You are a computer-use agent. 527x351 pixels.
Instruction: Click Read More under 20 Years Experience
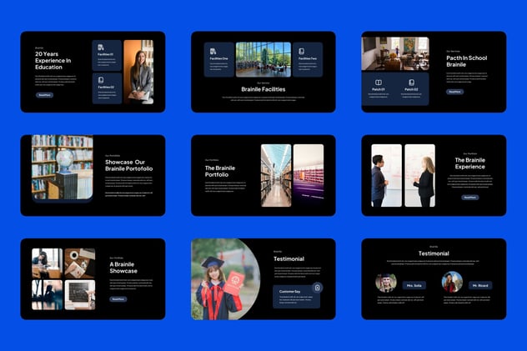pos(45,95)
